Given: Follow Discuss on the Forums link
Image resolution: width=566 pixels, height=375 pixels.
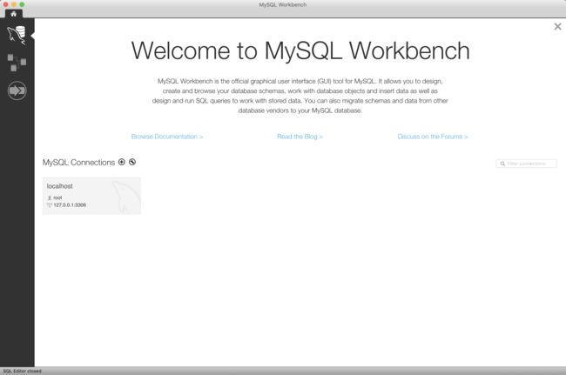Looking at the screenshot, I should [x=433, y=137].
